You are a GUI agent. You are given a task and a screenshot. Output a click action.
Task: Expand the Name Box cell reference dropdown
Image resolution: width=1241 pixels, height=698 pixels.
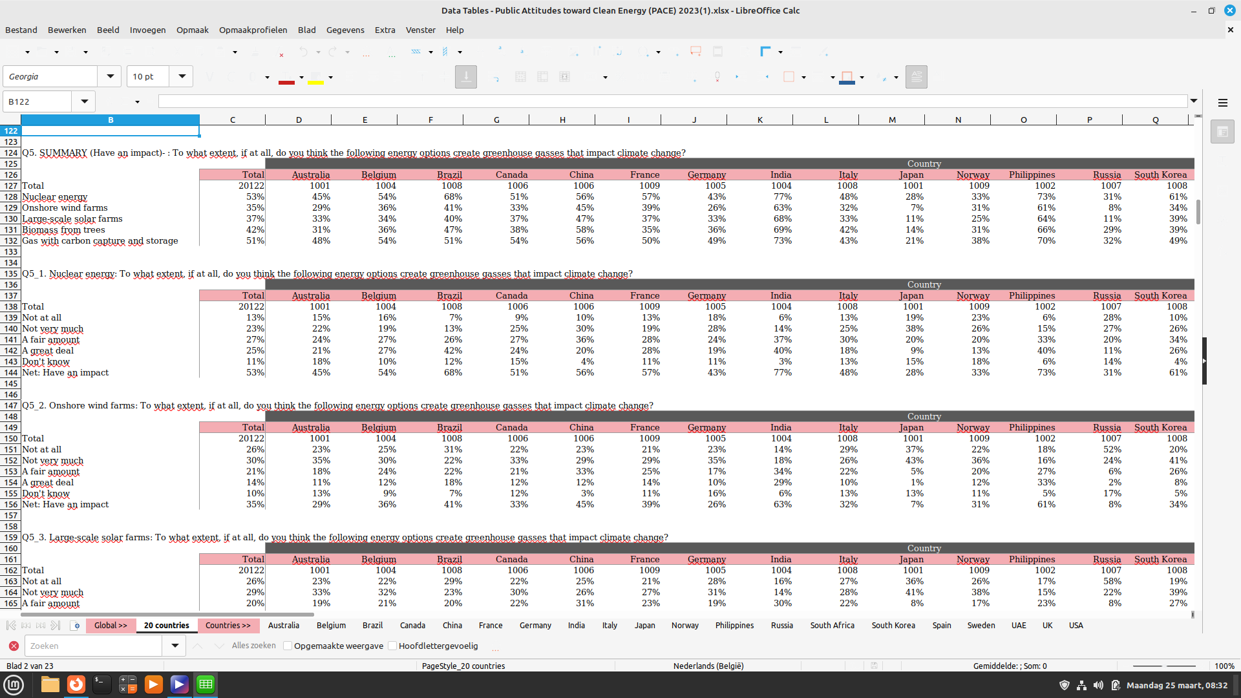pos(84,101)
